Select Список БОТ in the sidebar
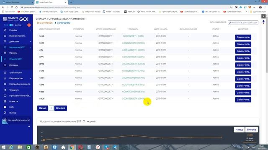This screenshot has height=150, width=268. pyautogui.click(x=15, y=59)
